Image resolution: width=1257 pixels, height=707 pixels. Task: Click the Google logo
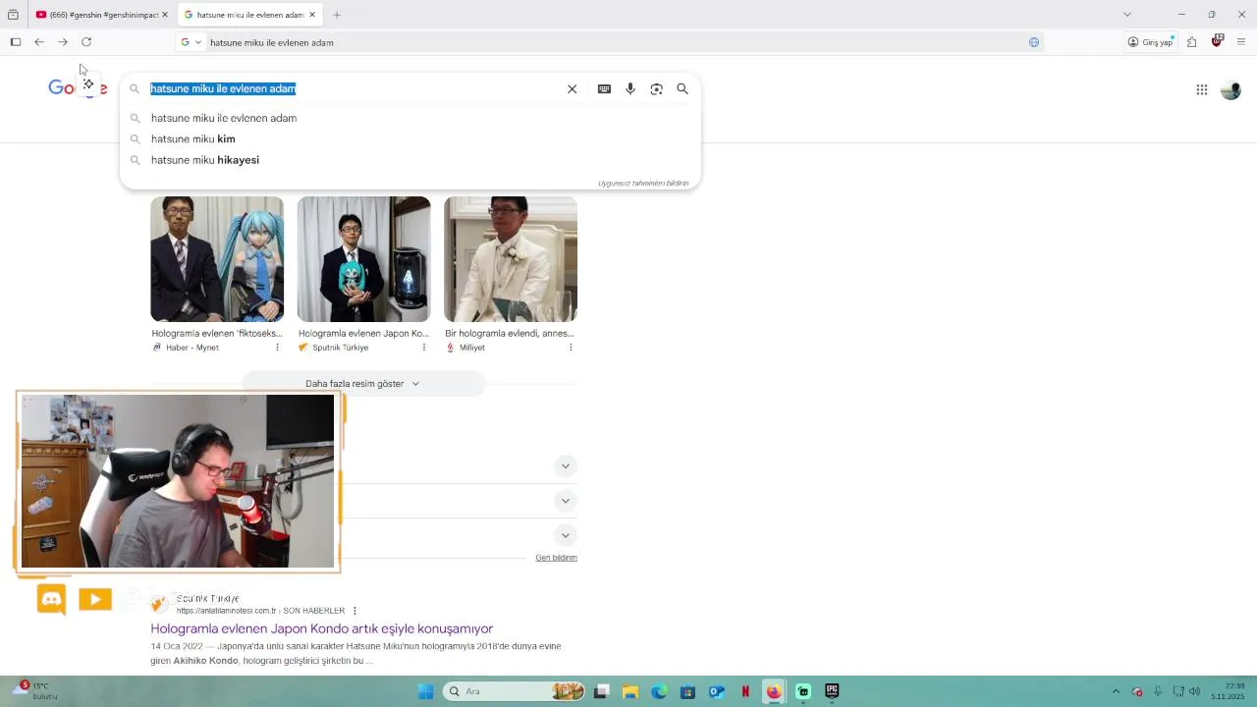tap(78, 88)
